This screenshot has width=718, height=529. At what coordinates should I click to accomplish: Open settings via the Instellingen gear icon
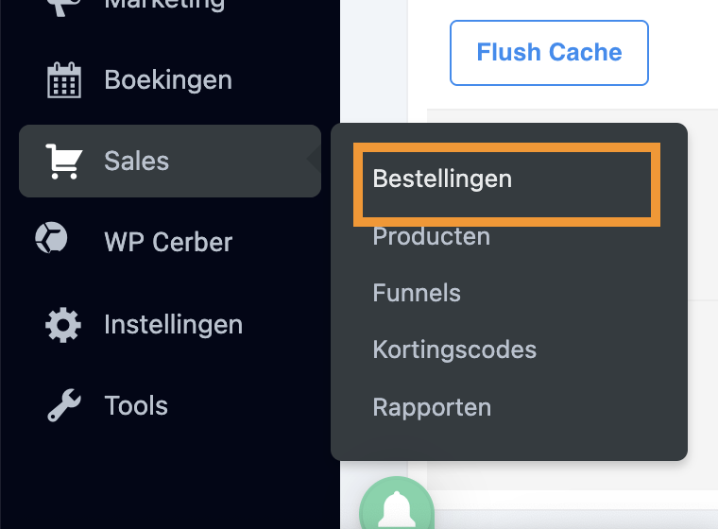pyautogui.click(x=63, y=325)
